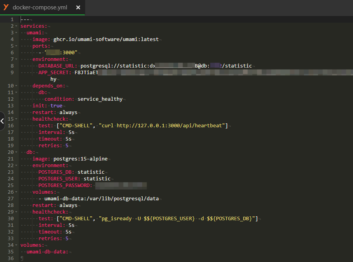Collapse the umami block at line 3
Image resolution: width=353 pixels, height=262 pixels.
tap(16, 33)
